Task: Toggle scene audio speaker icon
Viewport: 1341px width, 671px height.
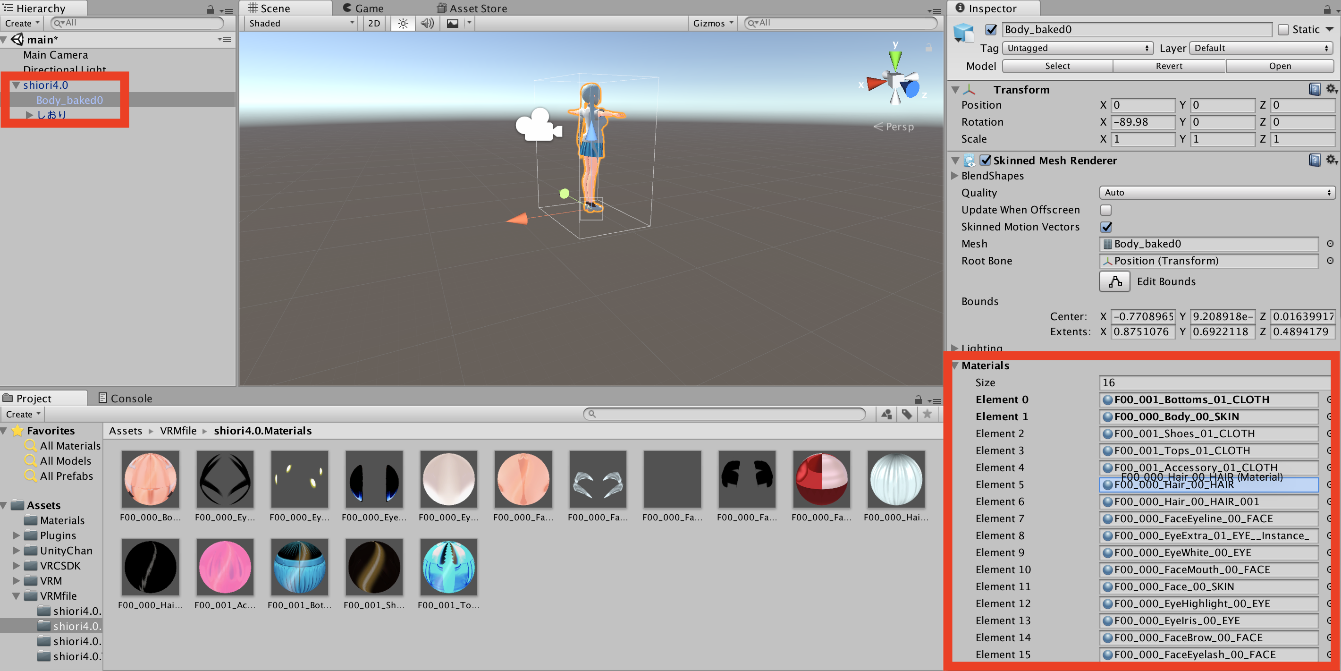Action: [x=427, y=24]
